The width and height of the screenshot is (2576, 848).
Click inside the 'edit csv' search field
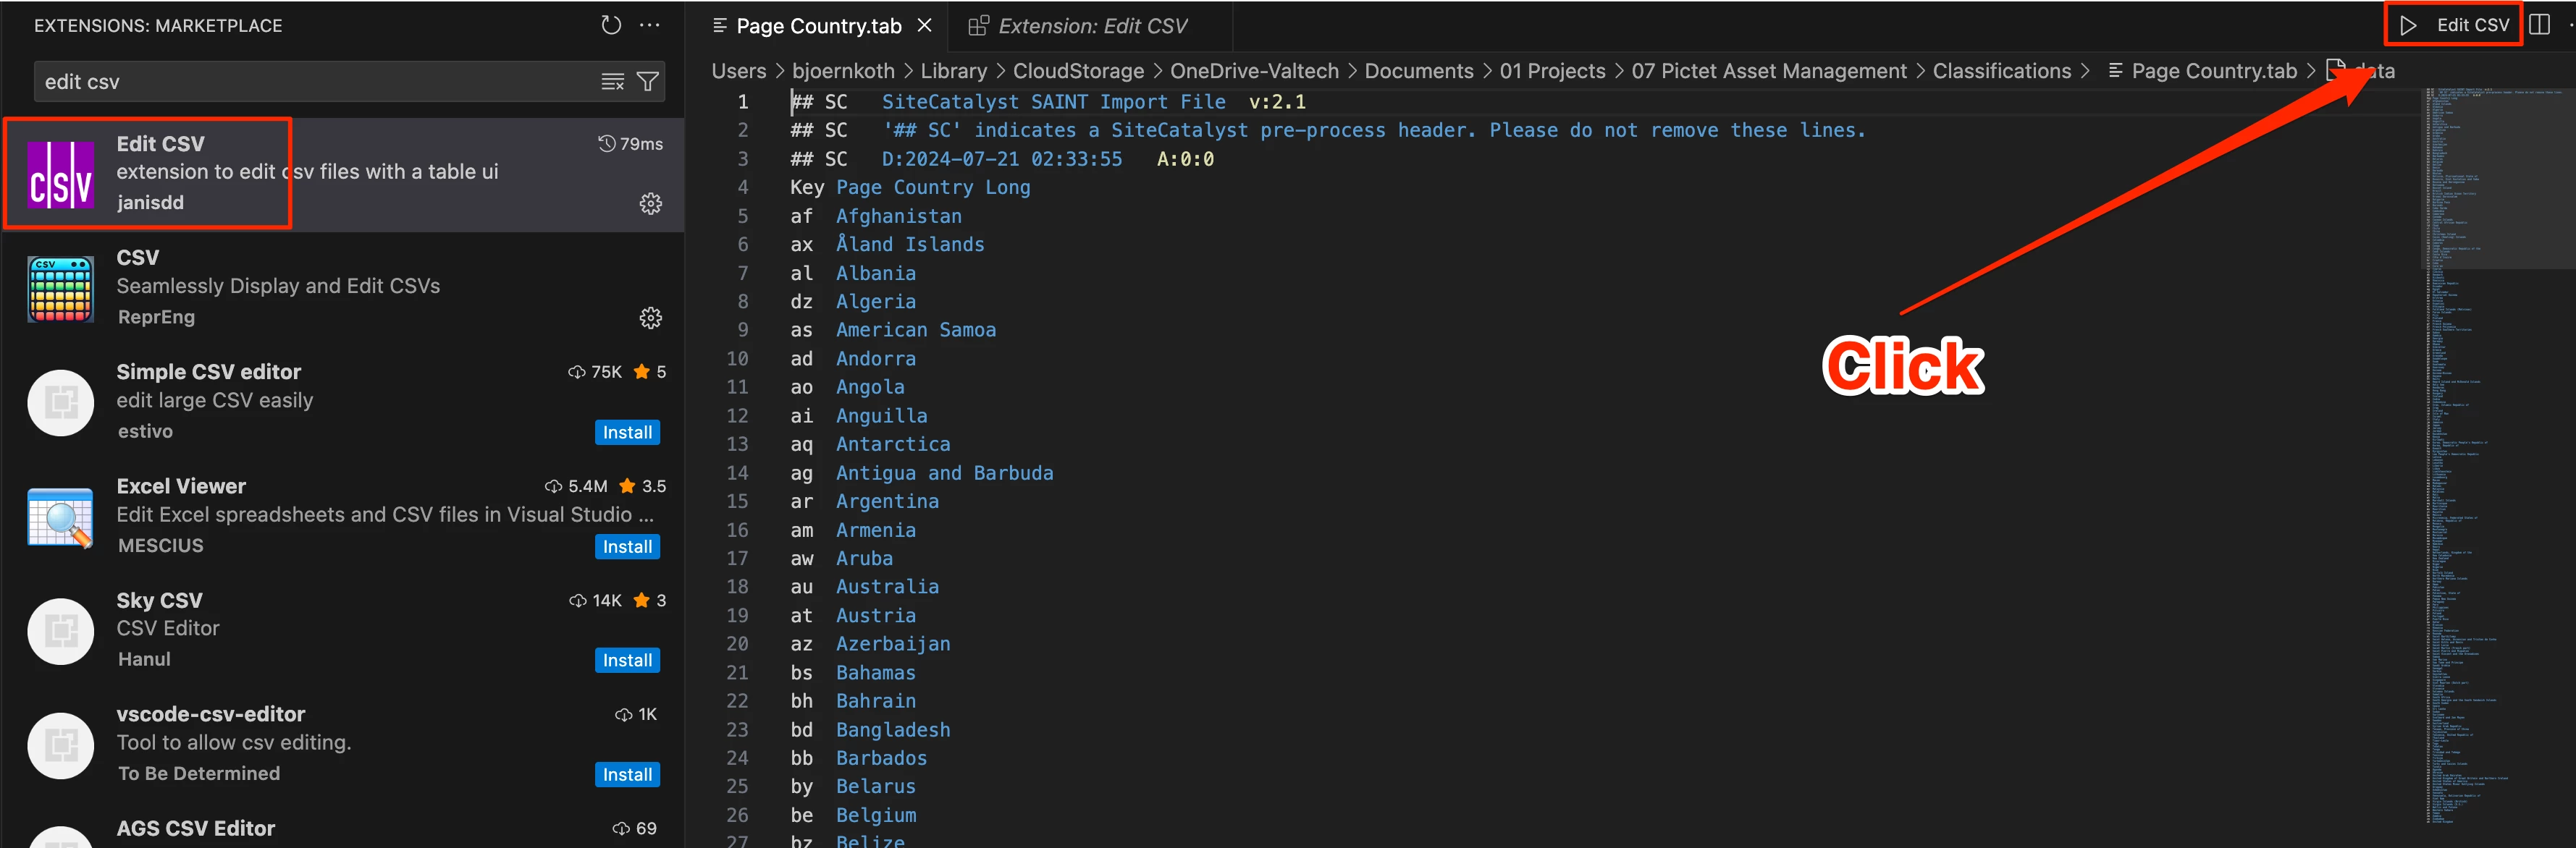300,82
